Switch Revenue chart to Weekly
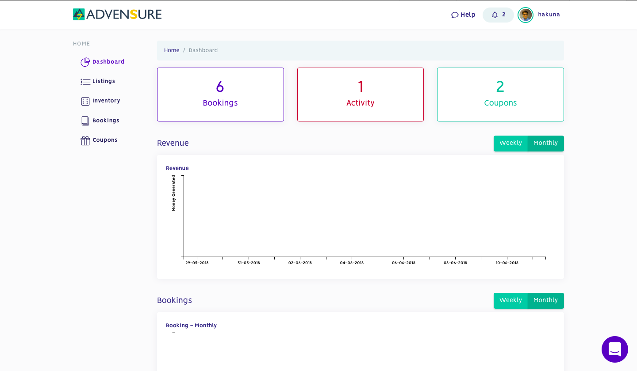Viewport: 637px width, 371px height. click(510, 143)
